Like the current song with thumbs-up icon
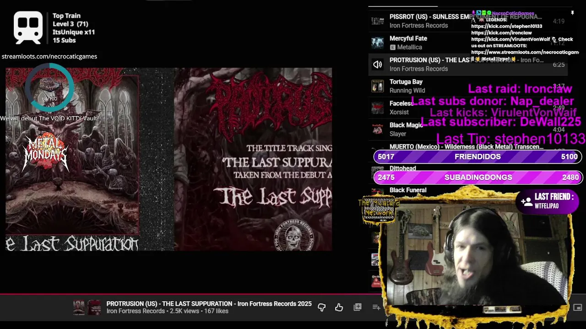586x329 pixels. click(339, 308)
